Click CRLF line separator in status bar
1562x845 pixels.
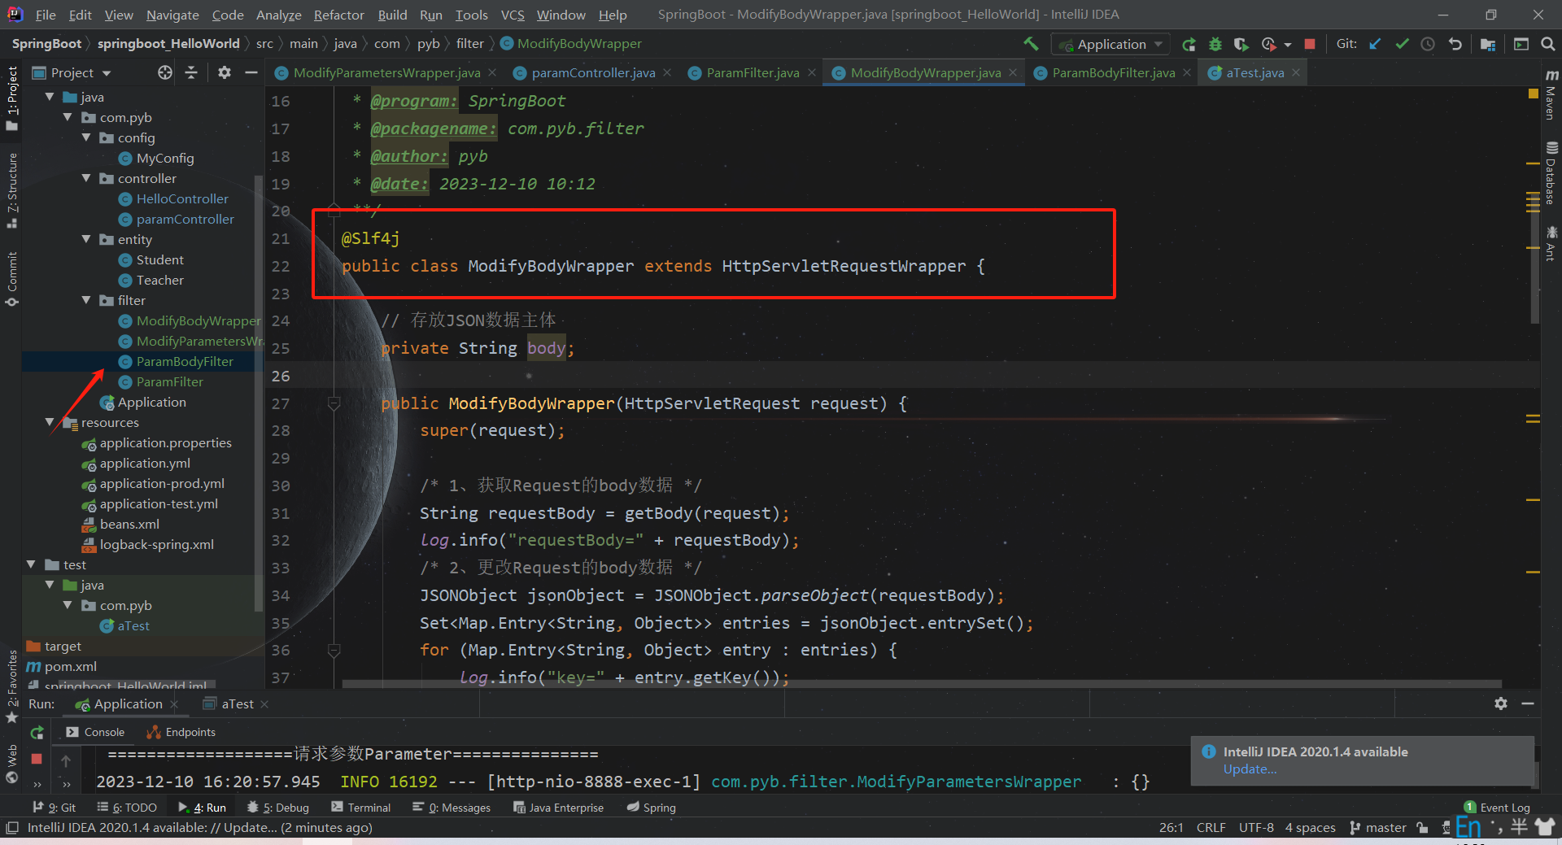tap(1211, 828)
